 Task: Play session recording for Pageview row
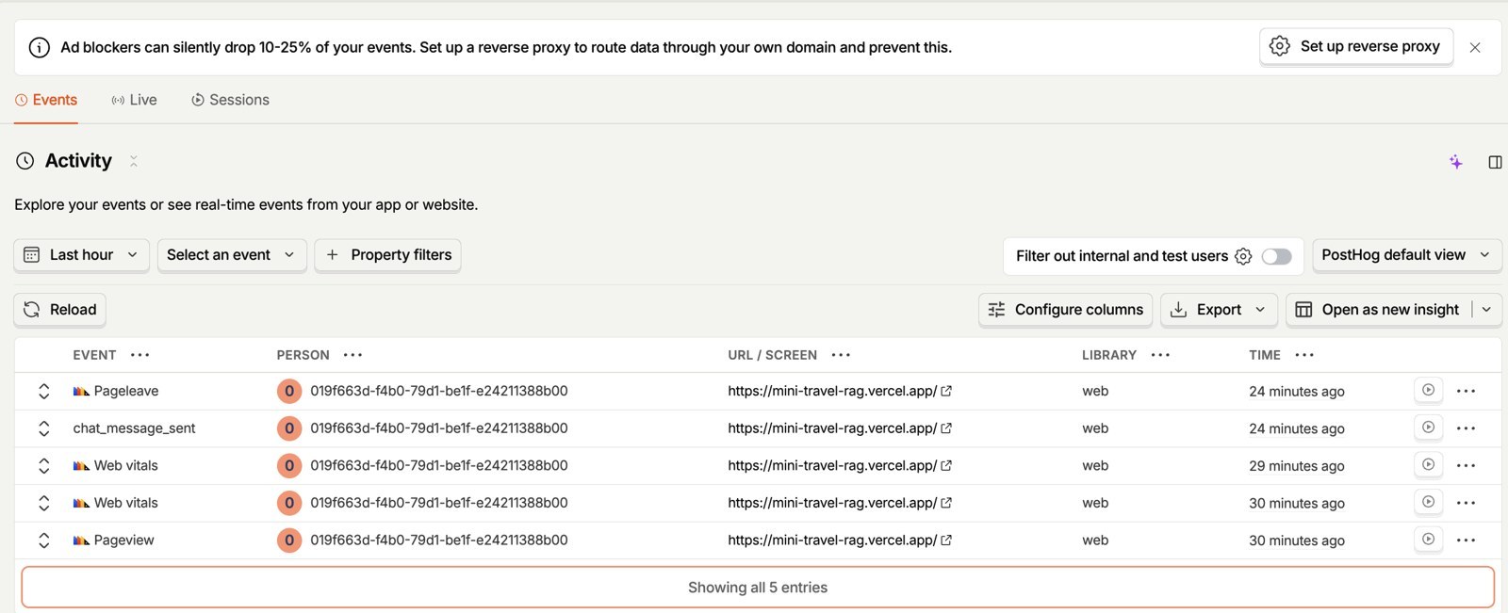[x=1429, y=540]
